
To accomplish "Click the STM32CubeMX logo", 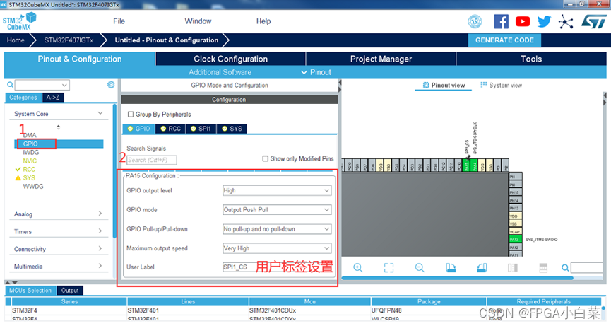I will [x=19, y=21].
